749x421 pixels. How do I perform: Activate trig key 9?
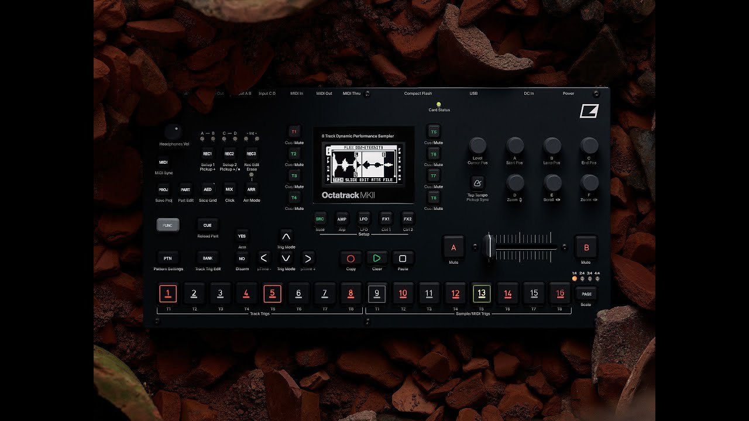pos(377,294)
